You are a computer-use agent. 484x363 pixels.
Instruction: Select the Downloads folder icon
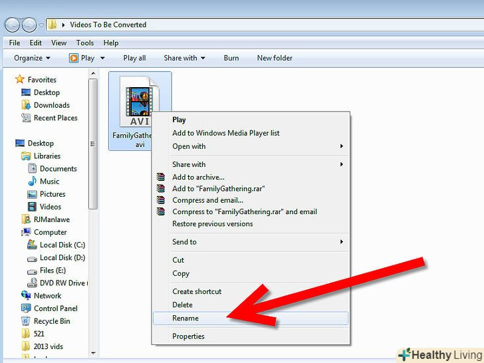[26, 105]
